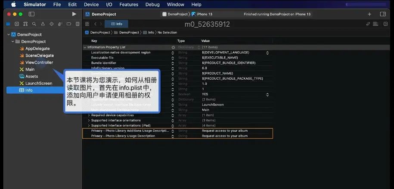Open the Edit menu
394x189 pixels.
(x=73, y=5)
